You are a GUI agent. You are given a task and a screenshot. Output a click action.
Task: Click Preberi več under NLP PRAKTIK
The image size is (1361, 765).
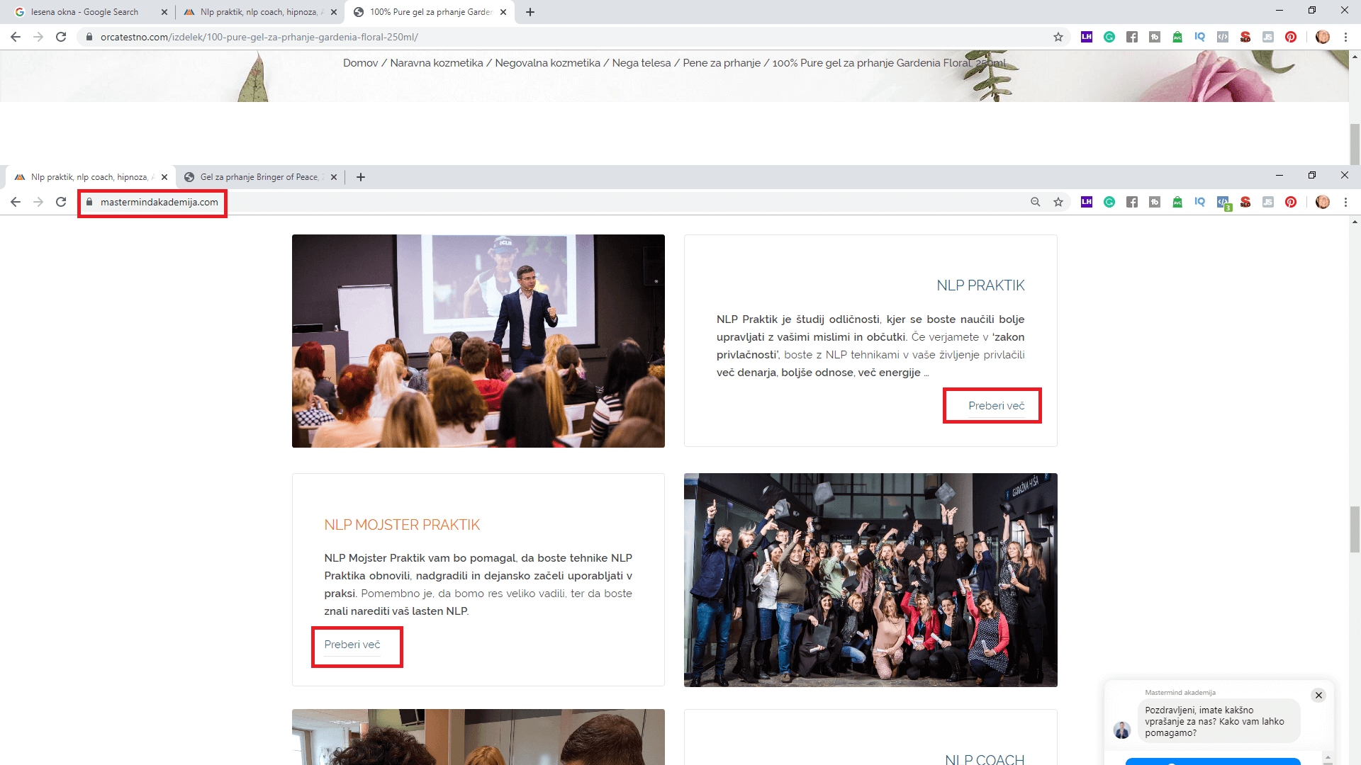pyautogui.click(x=996, y=406)
